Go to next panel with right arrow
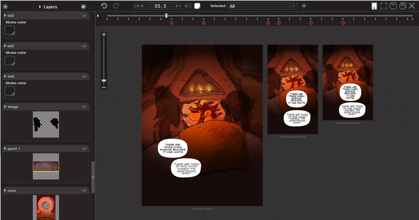The height and width of the screenshot is (220, 419). click(83, 7)
